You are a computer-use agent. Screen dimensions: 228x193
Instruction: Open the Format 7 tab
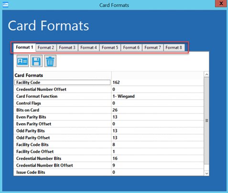tap(152, 47)
